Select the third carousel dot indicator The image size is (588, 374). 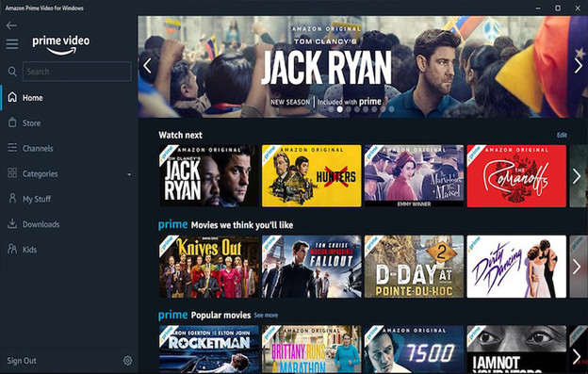click(x=349, y=109)
